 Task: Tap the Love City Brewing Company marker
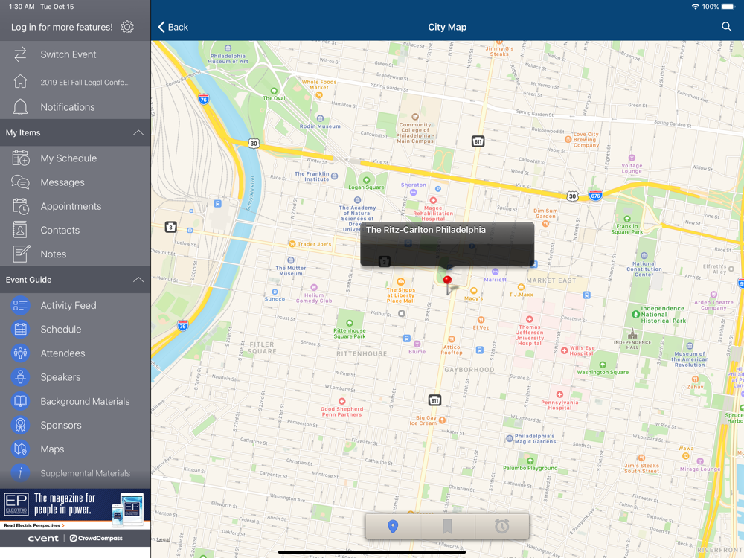pyautogui.click(x=568, y=140)
